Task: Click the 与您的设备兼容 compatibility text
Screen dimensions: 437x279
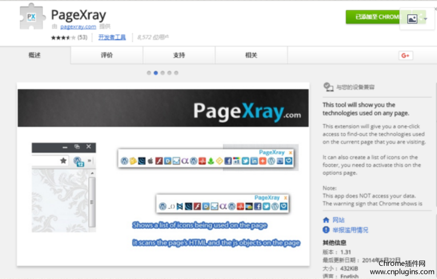Action: [x=355, y=87]
